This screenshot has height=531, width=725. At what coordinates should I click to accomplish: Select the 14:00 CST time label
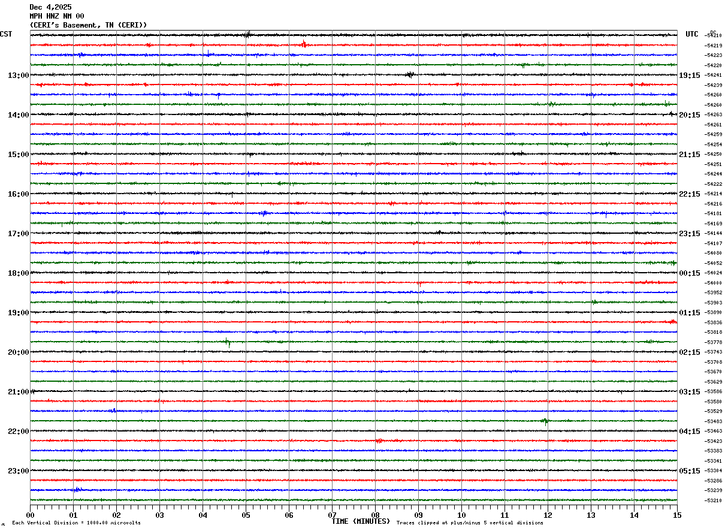tap(18, 115)
